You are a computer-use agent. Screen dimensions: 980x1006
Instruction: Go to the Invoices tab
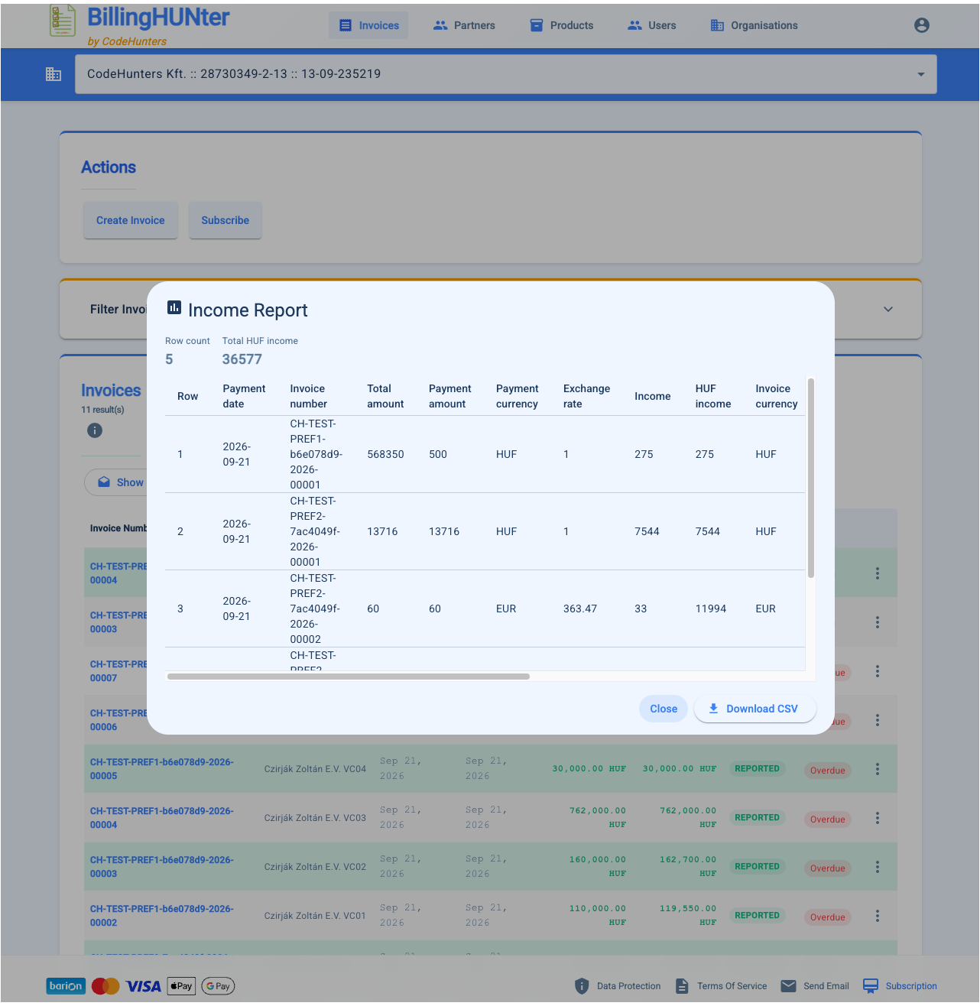(x=368, y=25)
